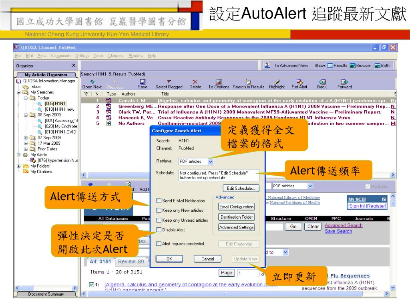Check Keep only New articles

coord(159,210)
